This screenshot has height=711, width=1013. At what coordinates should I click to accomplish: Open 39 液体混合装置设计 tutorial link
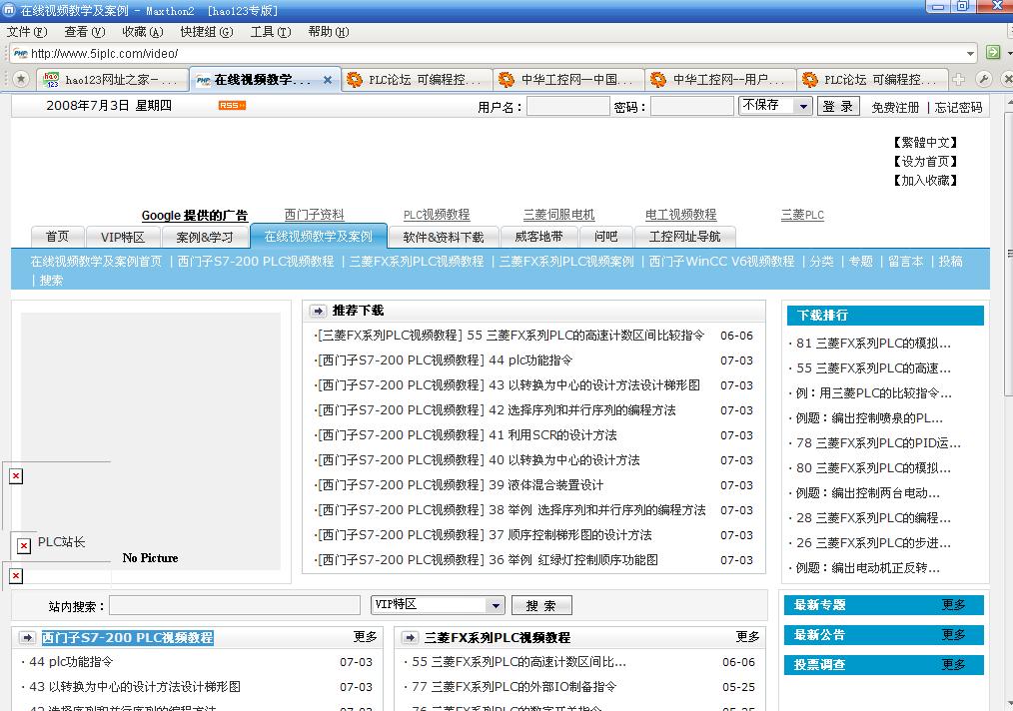coord(461,485)
